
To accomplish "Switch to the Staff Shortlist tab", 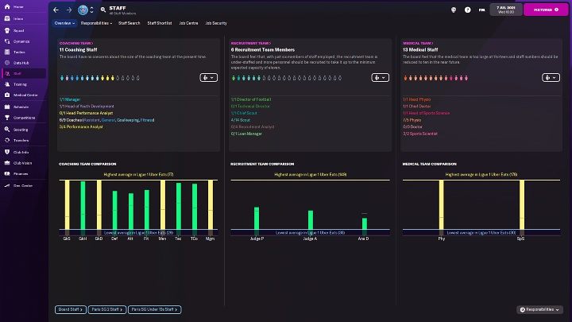I will [x=159, y=23].
